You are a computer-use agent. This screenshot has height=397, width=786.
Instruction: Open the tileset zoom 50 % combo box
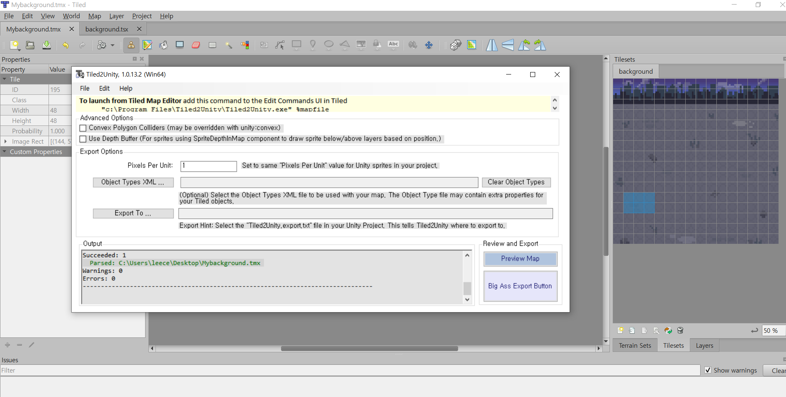coord(774,330)
